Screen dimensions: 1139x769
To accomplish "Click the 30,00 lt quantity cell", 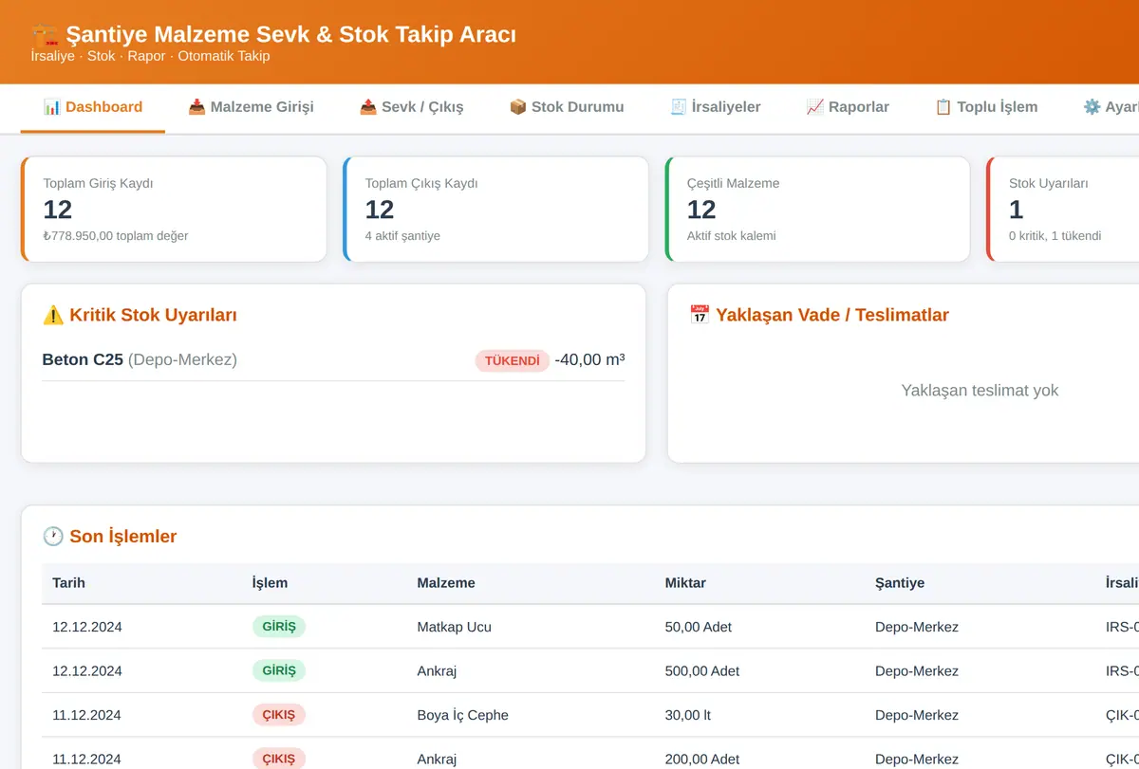I will 688,715.
